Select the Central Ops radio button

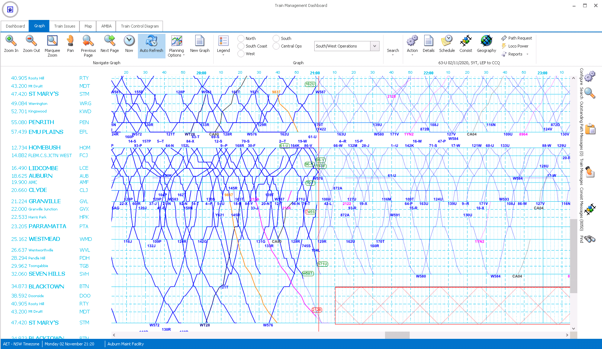click(276, 46)
